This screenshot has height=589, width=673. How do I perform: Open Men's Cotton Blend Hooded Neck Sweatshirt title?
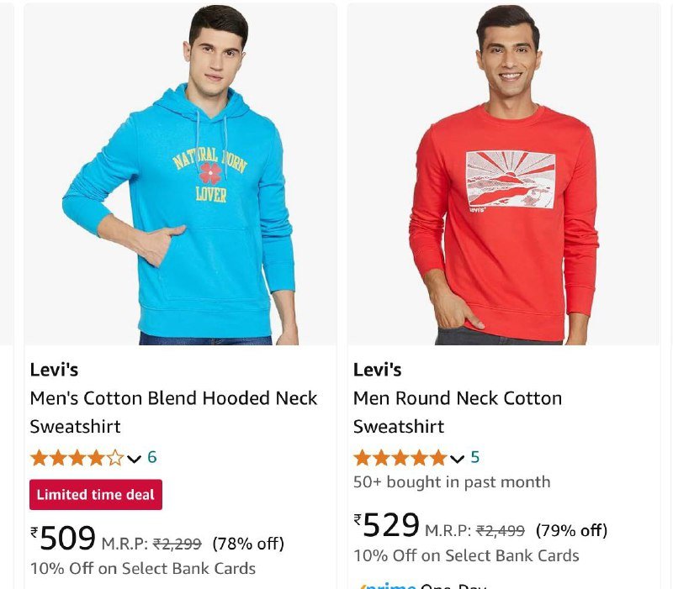point(173,412)
